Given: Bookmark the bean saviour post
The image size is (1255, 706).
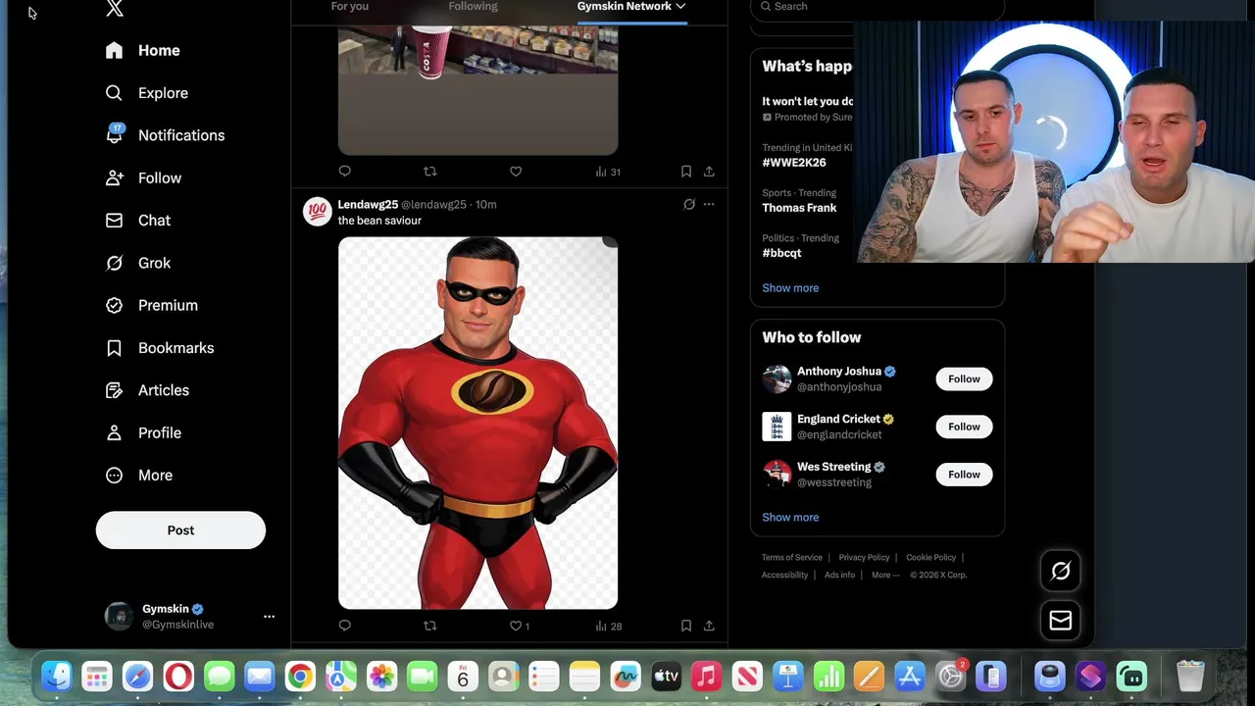Looking at the screenshot, I should 686,626.
